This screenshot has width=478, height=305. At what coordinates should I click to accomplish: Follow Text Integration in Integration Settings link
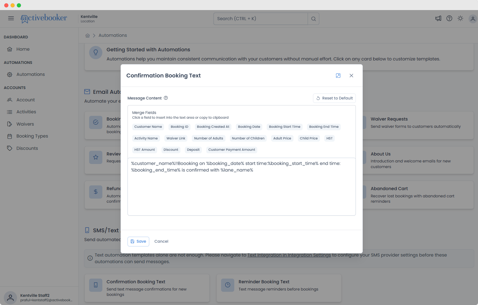pos(289,255)
